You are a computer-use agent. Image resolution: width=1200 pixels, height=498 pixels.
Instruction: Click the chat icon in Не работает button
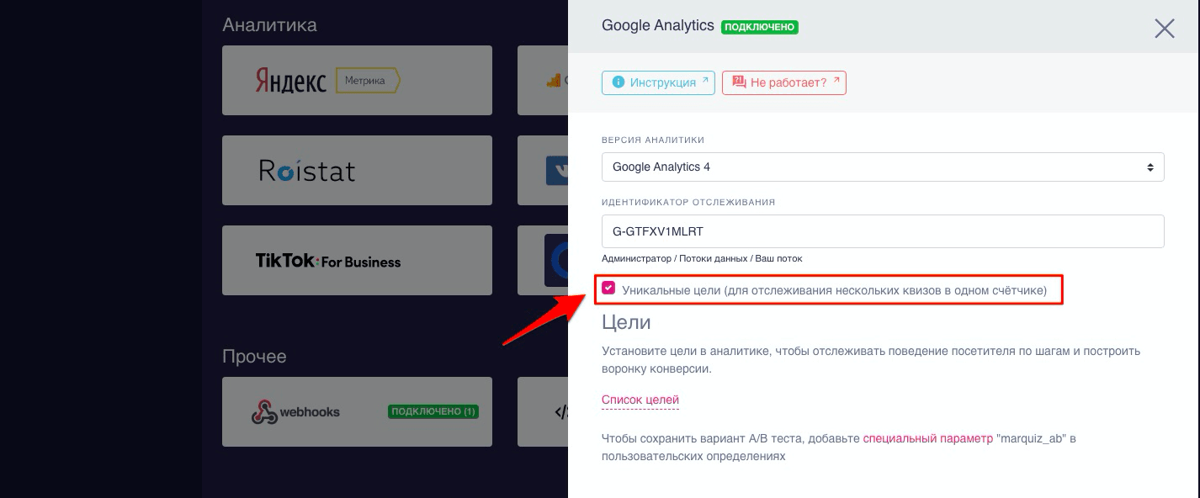[x=739, y=82]
